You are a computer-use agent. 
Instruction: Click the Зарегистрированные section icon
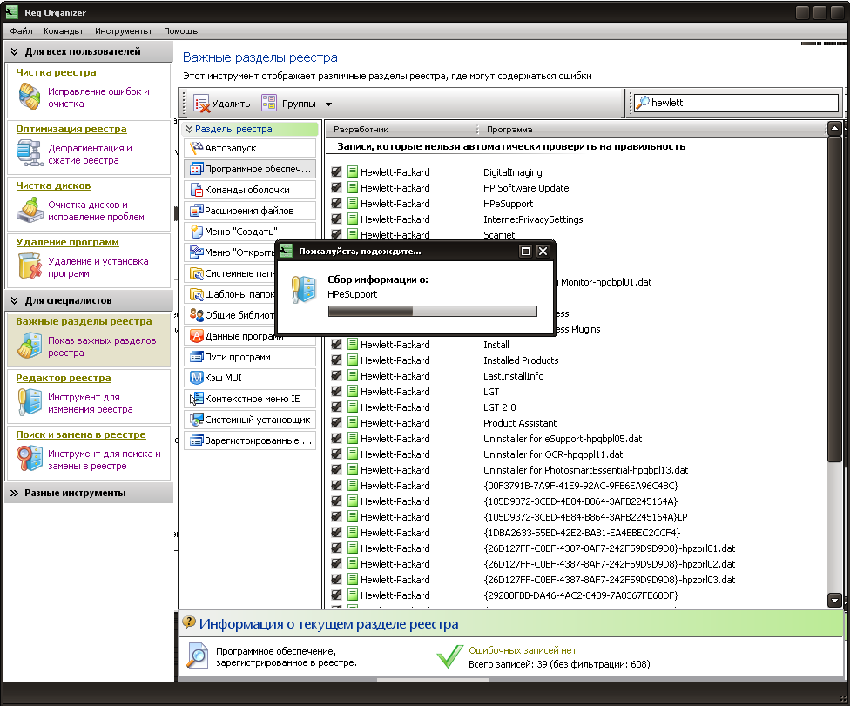(196, 440)
